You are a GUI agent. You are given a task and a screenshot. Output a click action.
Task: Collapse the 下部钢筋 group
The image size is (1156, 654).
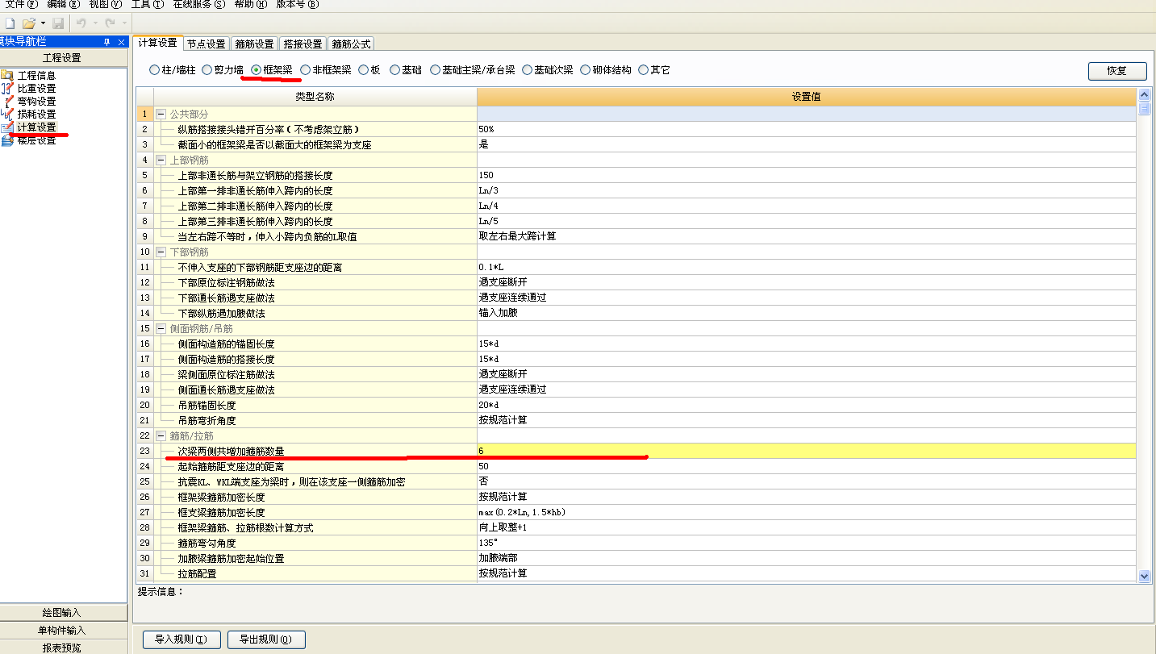coord(161,252)
